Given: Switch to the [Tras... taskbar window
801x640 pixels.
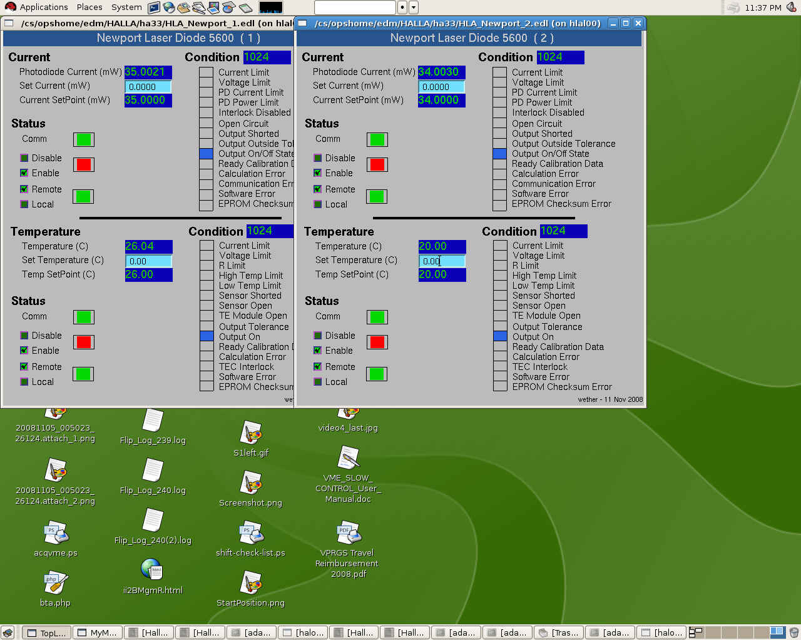Looking at the screenshot, I should point(559,632).
